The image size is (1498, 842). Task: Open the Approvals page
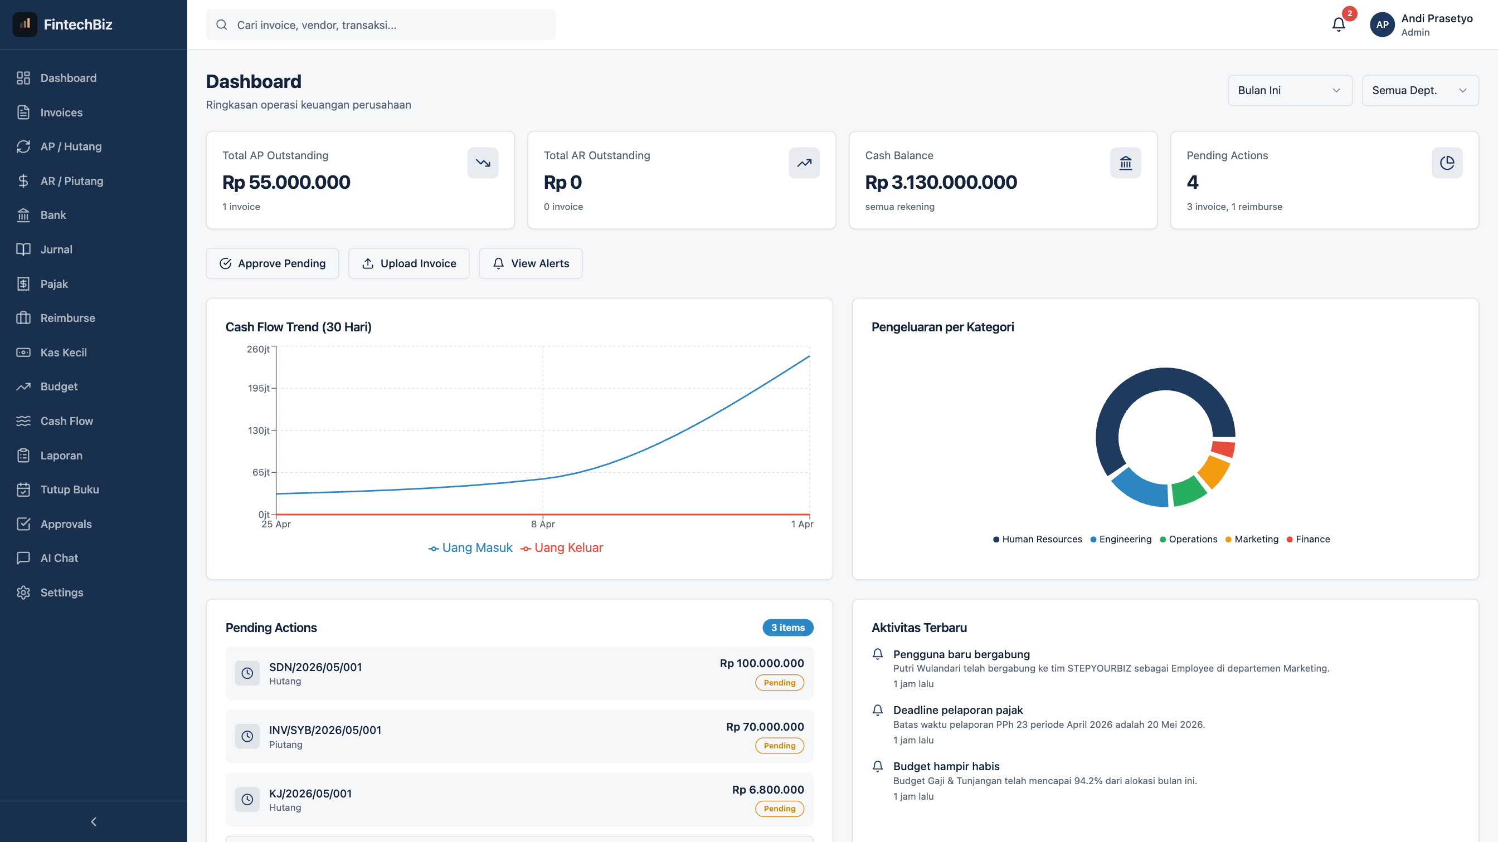(94, 523)
